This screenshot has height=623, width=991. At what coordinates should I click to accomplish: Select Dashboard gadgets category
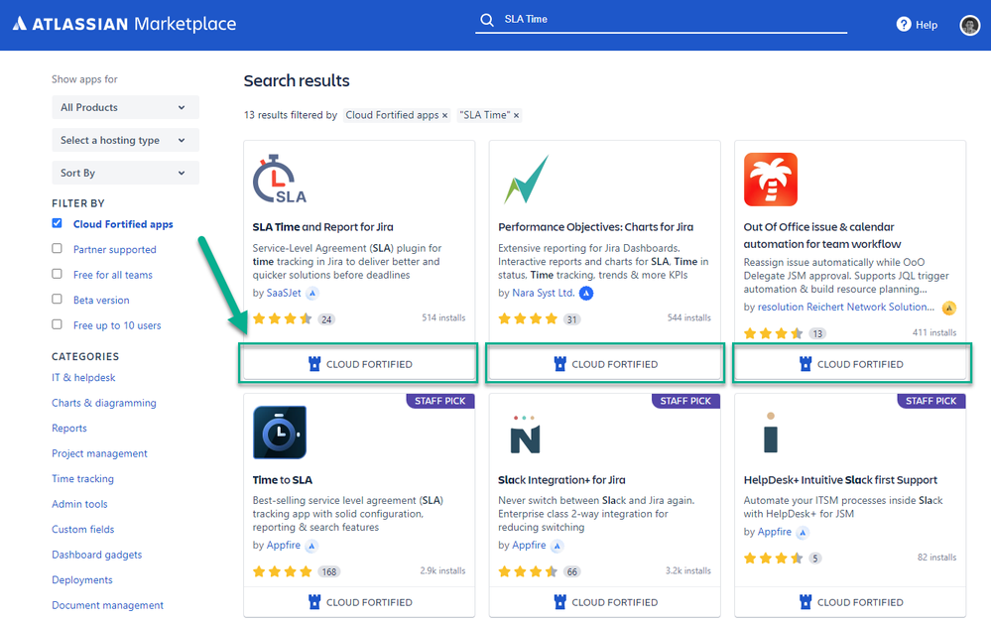click(96, 555)
